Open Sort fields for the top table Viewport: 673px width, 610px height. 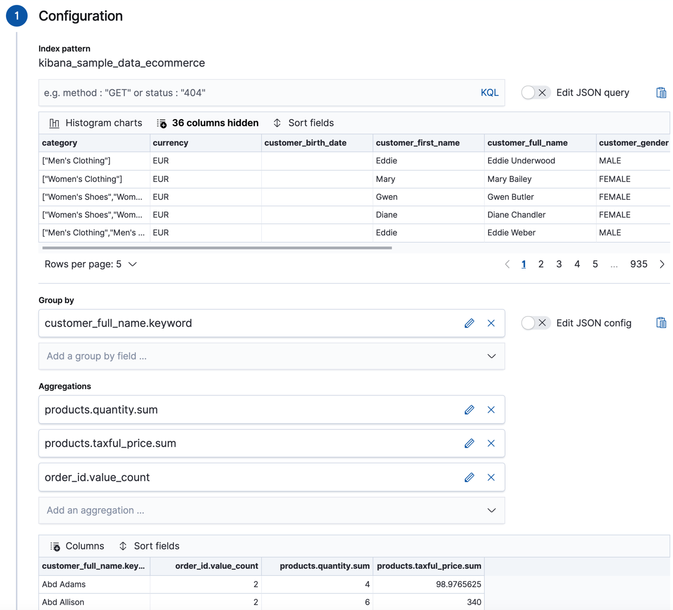[x=303, y=123]
